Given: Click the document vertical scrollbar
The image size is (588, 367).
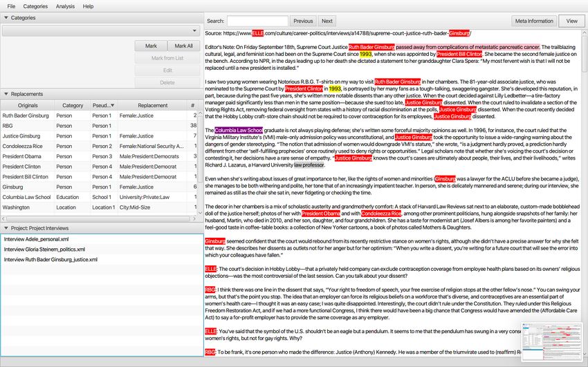Looking at the screenshot, I should click(x=585, y=53).
